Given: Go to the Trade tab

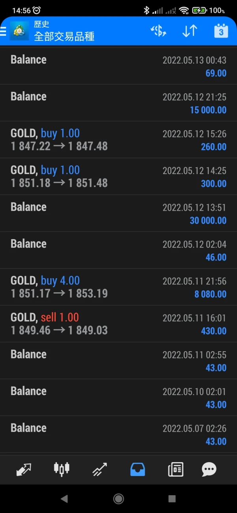Looking at the screenshot, I should (x=100, y=470).
